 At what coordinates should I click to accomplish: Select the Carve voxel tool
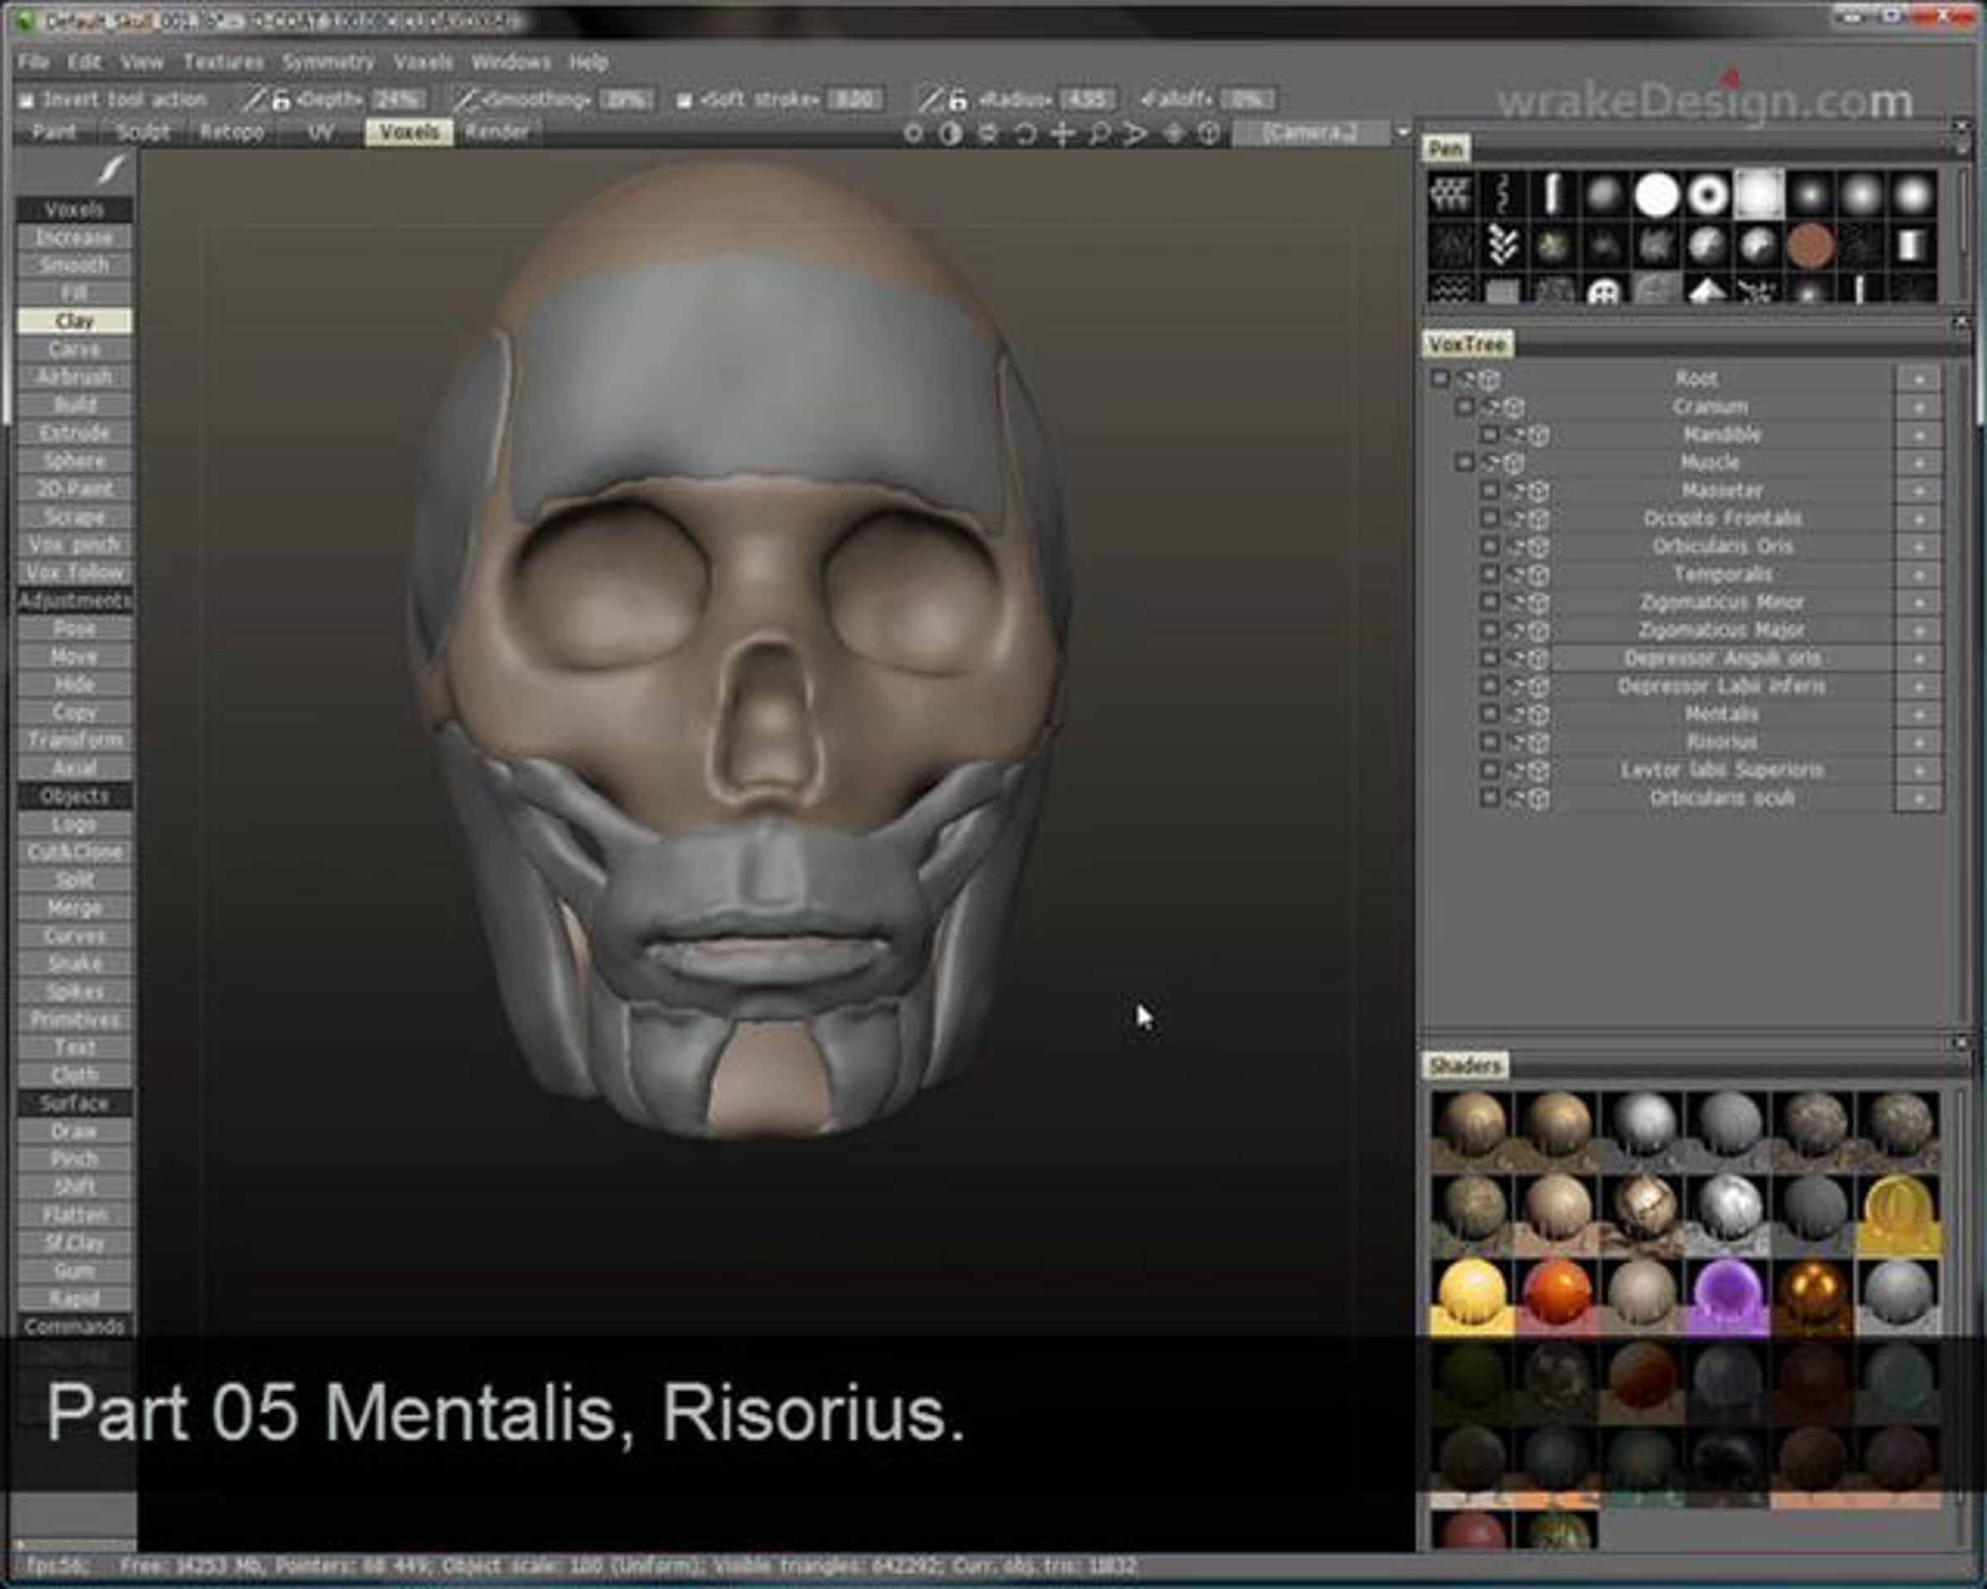pos(75,349)
